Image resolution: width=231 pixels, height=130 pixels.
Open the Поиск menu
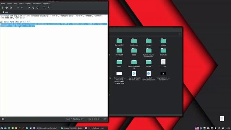[21, 4]
